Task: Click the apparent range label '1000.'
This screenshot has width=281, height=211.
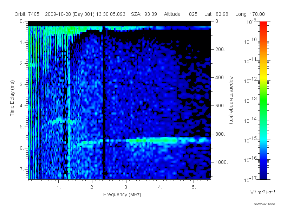Action: [x=222, y=162]
